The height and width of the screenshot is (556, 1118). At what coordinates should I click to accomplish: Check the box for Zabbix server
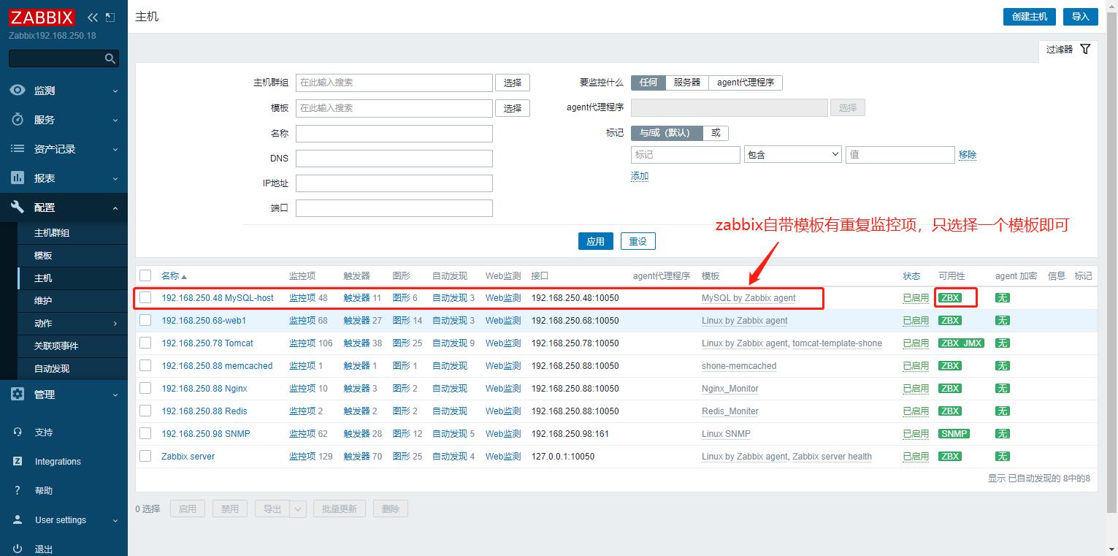(145, 456)
